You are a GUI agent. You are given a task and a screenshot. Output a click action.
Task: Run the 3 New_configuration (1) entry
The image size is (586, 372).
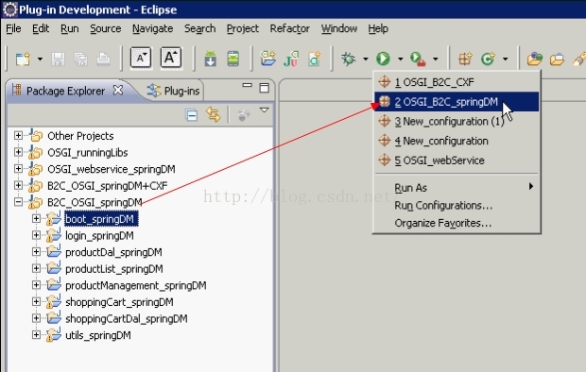pyautogui.click(x=457, y=122)
